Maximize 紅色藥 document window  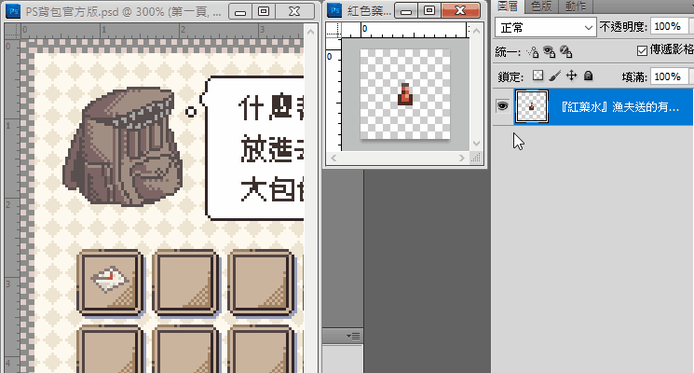tap(429, 10)
